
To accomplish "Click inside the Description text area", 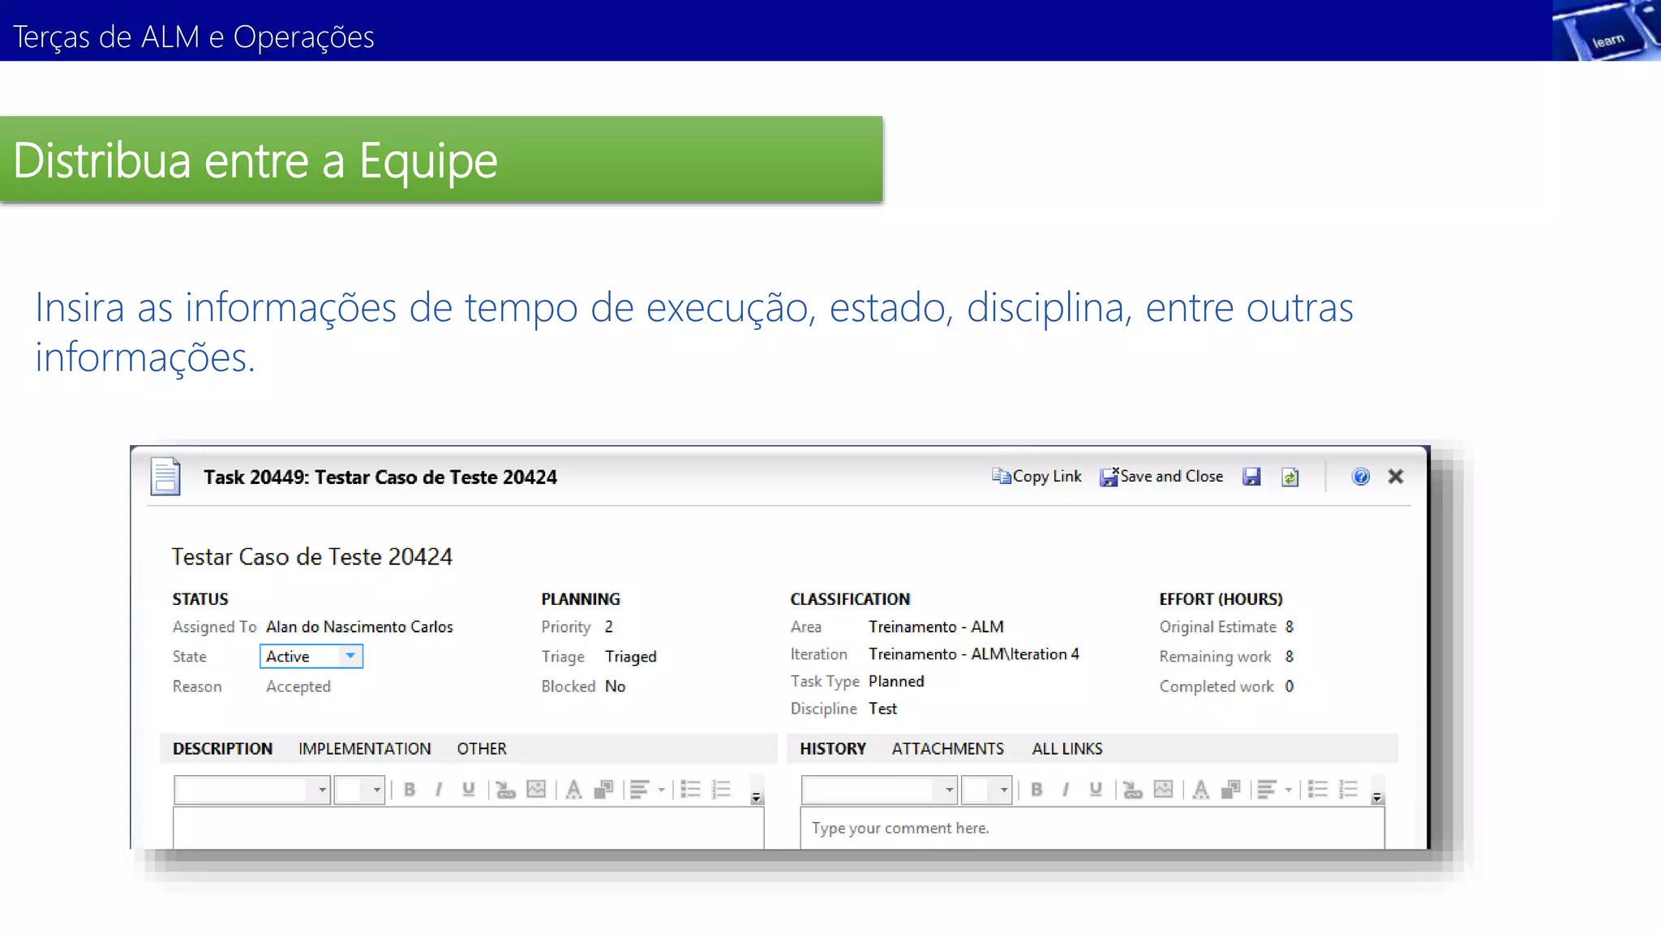I will (469, 829).
